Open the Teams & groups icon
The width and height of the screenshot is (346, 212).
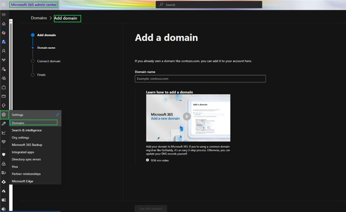(4, 60)
